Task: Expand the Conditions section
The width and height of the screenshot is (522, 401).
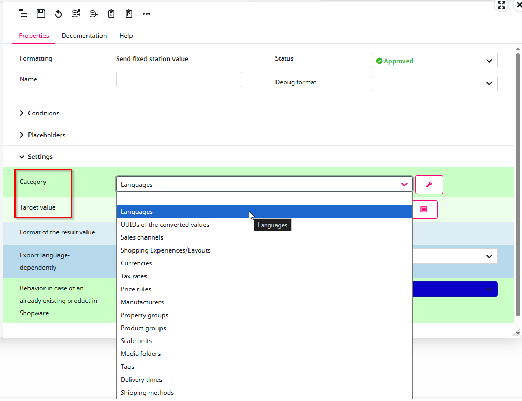Action: coord(44,113)
